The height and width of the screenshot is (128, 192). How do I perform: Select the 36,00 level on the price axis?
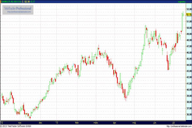pos(188,115)
